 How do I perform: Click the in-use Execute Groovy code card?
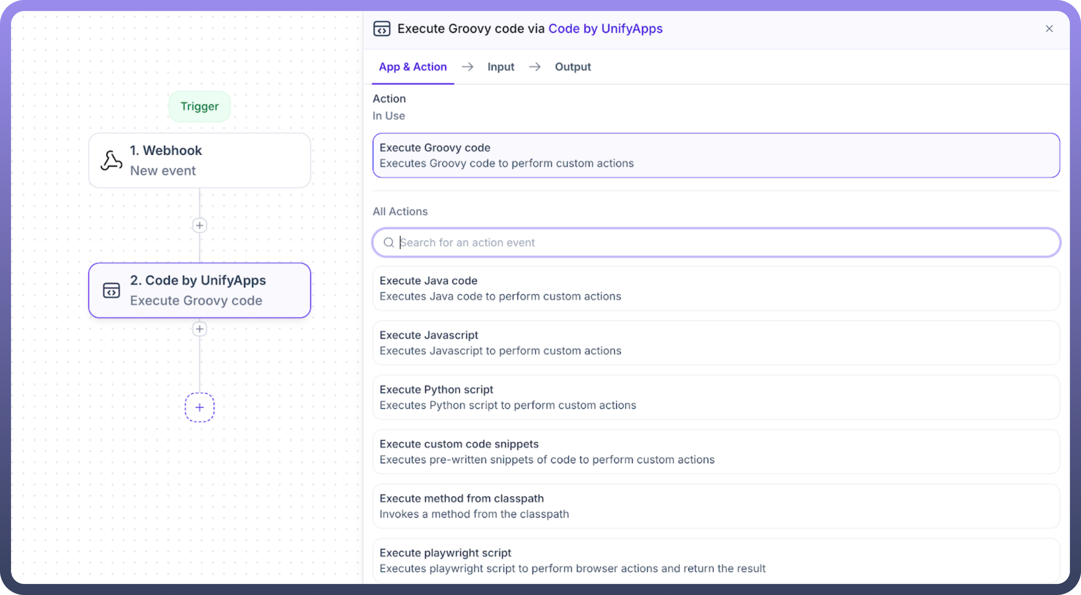click(716, 155)
